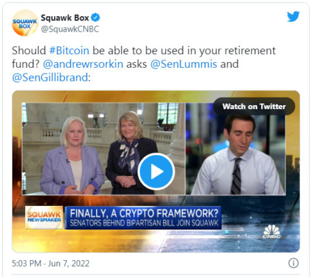Click the two senators video frame
312x277 pixels.
104,149
